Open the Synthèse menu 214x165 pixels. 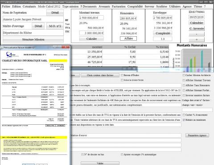click(x=161, y=6)
